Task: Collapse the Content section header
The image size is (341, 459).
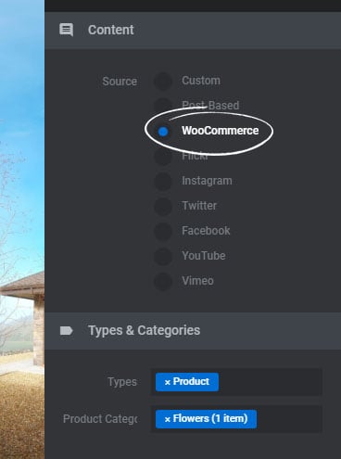Action: (x=193, y=31)
